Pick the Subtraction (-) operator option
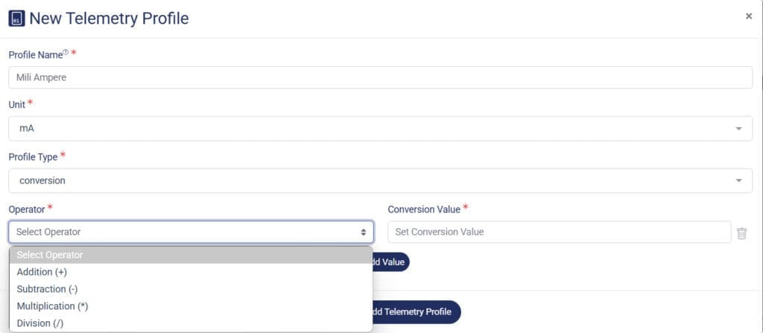 [47, 289]
